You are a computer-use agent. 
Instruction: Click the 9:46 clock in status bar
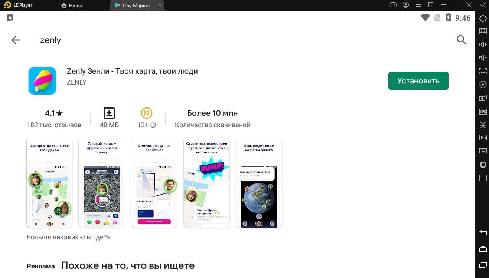463,18
